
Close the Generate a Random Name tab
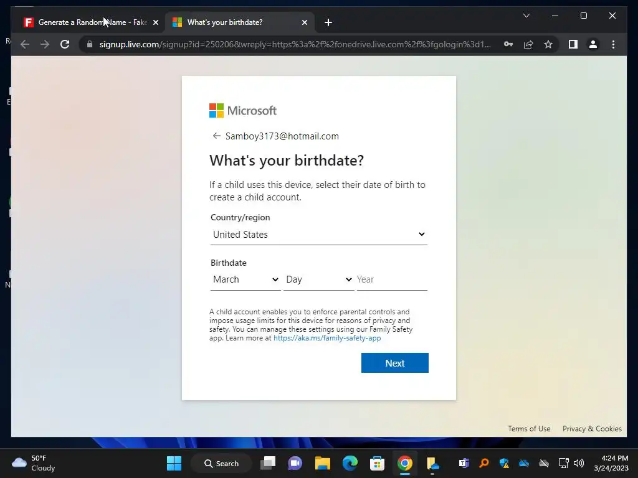[x=155, y=22]
